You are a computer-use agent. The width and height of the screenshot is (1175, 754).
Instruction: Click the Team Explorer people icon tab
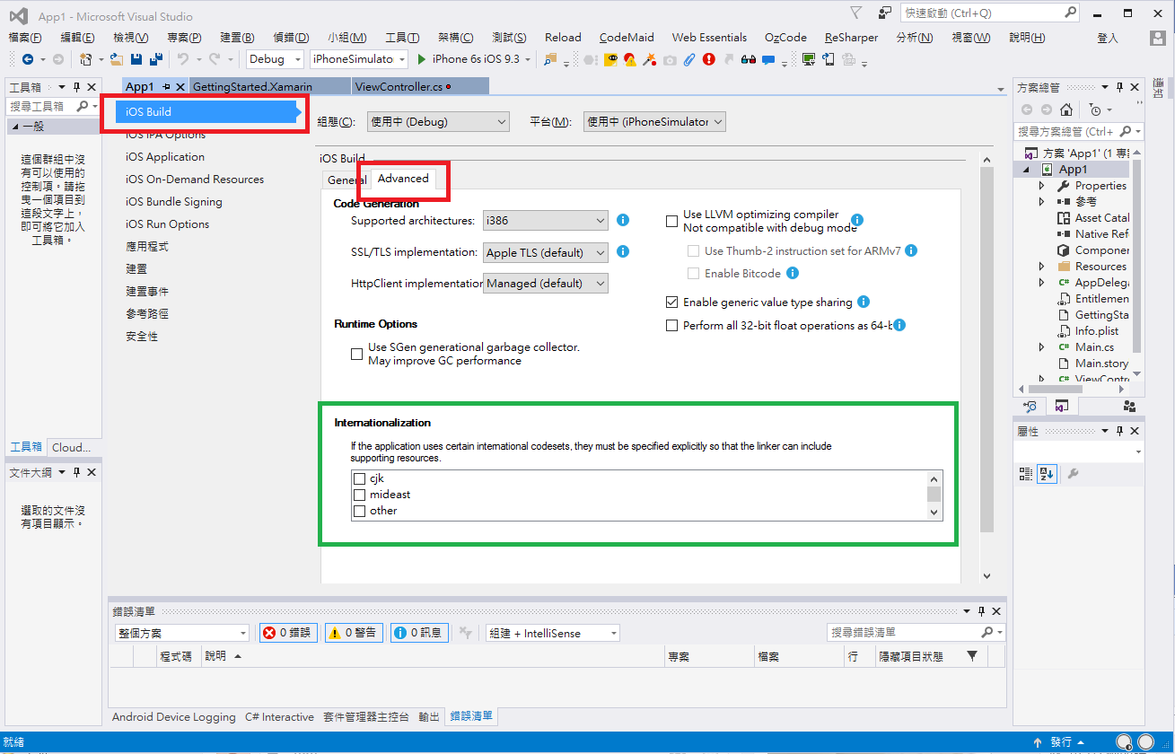tap(1129, 407)
